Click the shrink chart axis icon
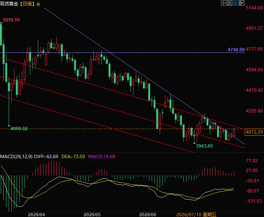The image size is (264, 217). click(x=230, y=3)
